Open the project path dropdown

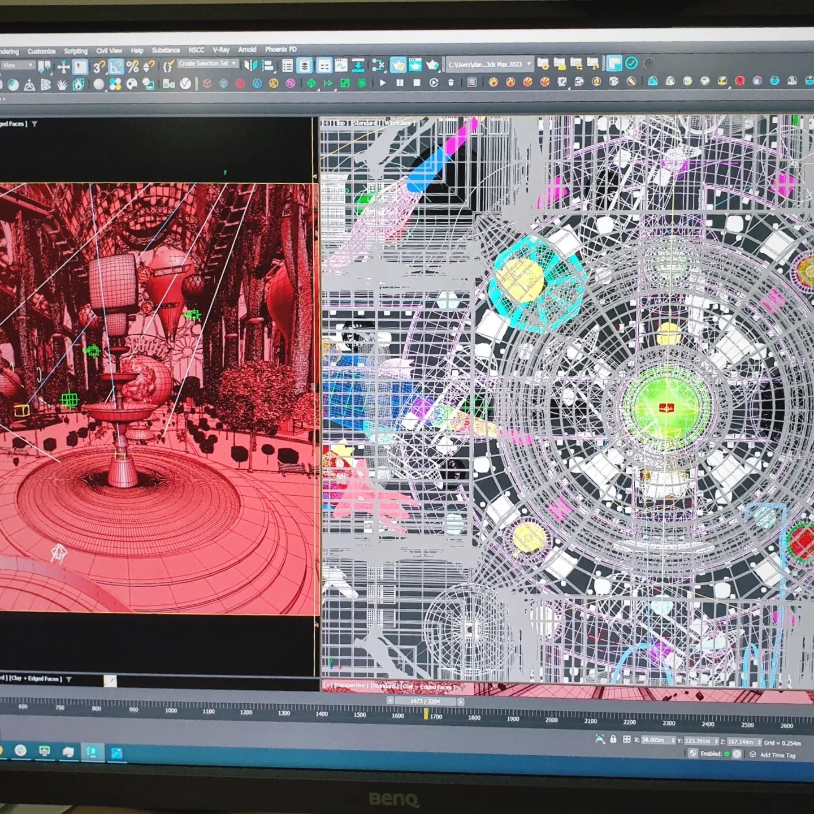point(529,64)
